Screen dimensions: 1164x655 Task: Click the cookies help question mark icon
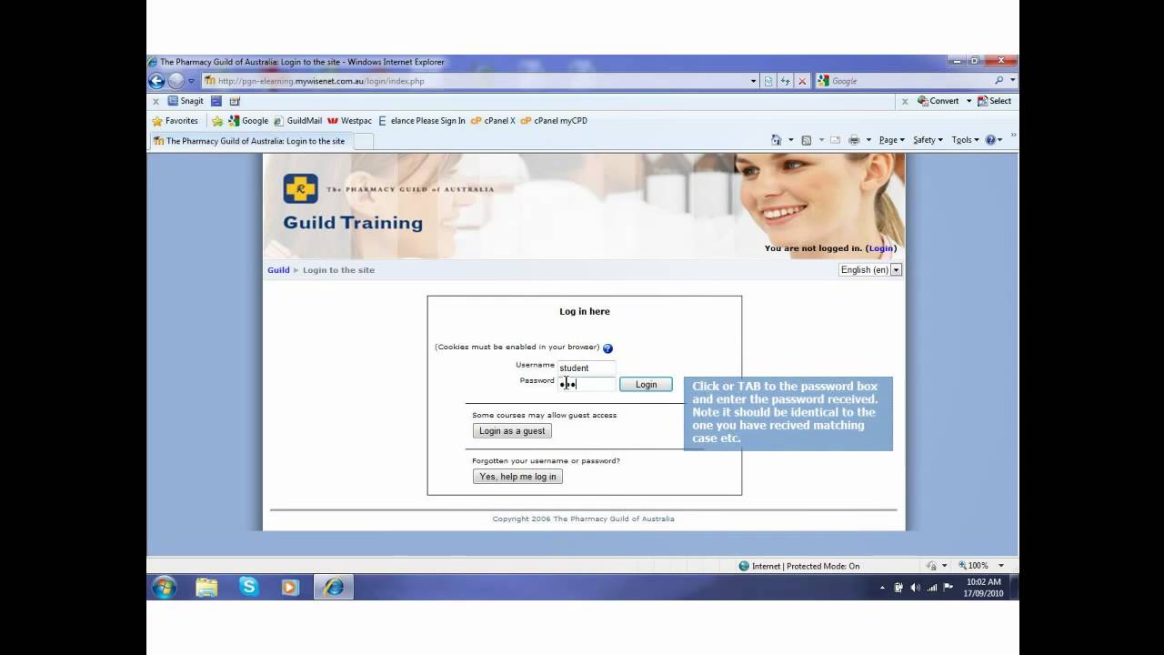pyautogui.click(x=607, y=348)
